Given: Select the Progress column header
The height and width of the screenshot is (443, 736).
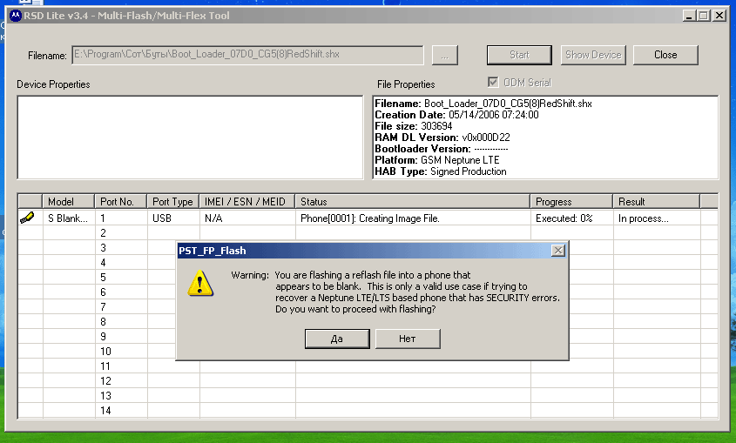Looking at the screenshot, I should click(x=571, y=202).
